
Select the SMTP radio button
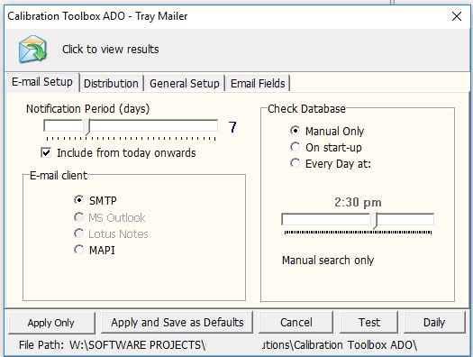(78, 200)
